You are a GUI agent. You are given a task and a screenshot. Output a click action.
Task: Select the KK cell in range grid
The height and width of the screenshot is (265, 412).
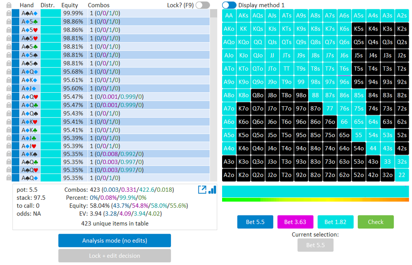click(x=243, y=29)
